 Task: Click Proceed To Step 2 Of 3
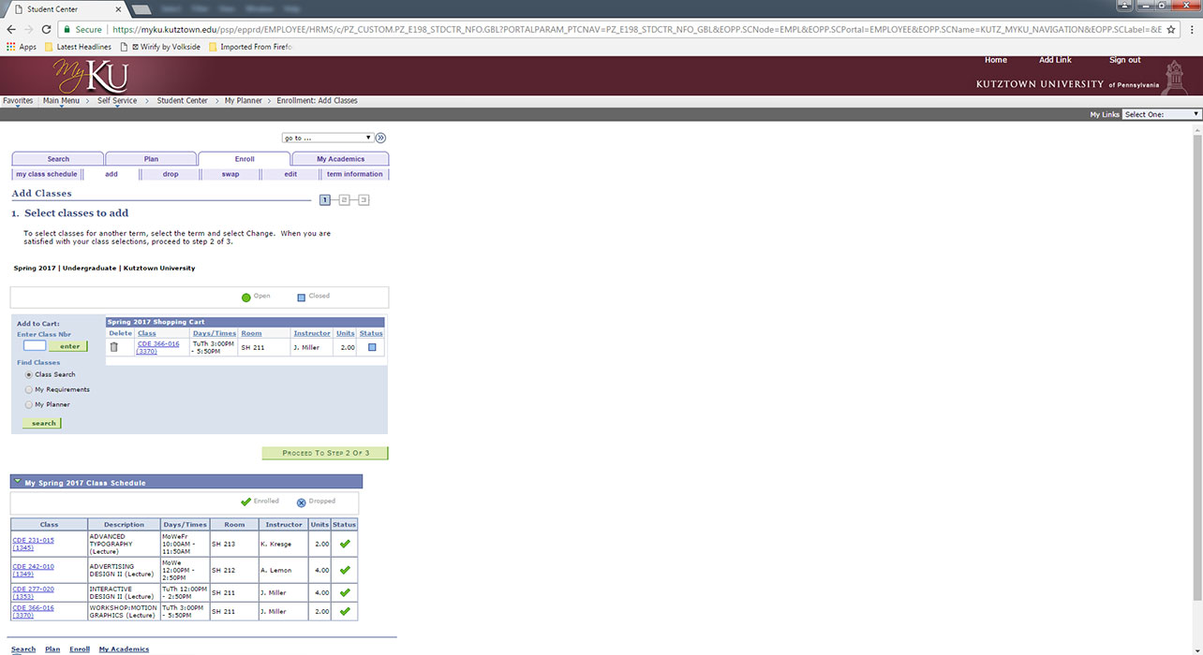point(325,453)
